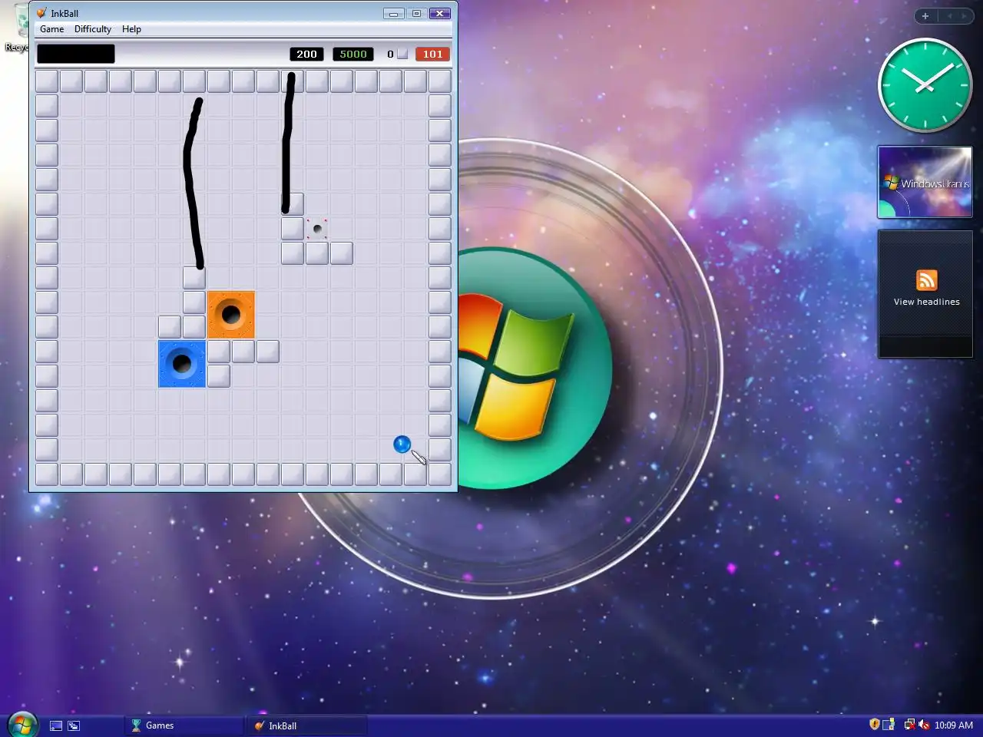The width and height of the screenshot is (983, 737).
Task: Click the analog clock gadget
Action: (925, 85)
